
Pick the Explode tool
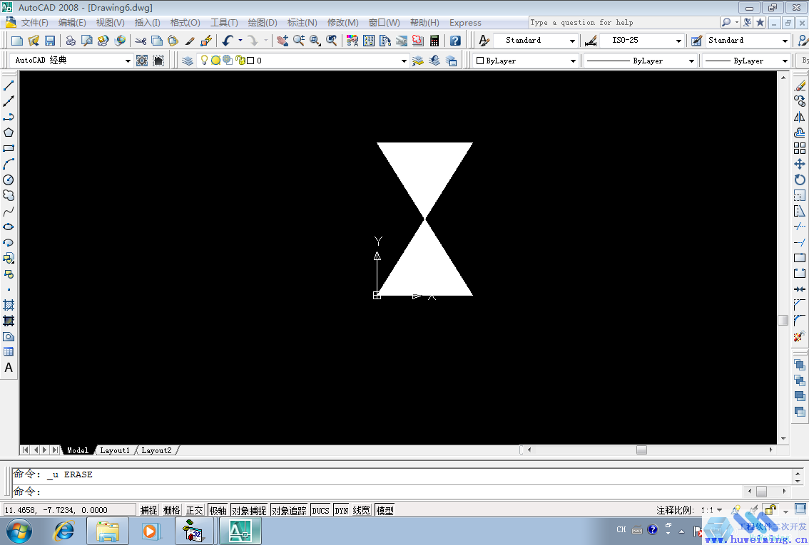click(x=800, y=336)
